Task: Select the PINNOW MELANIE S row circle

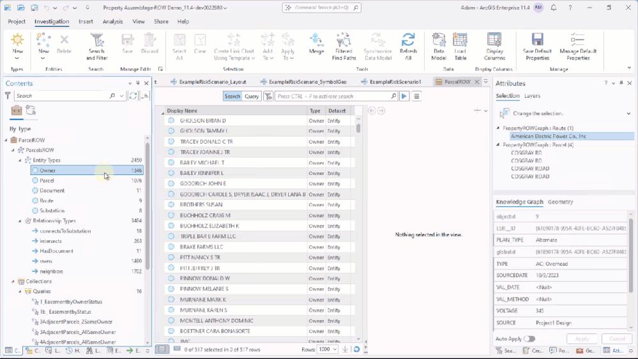Action: tap(171, 289)
